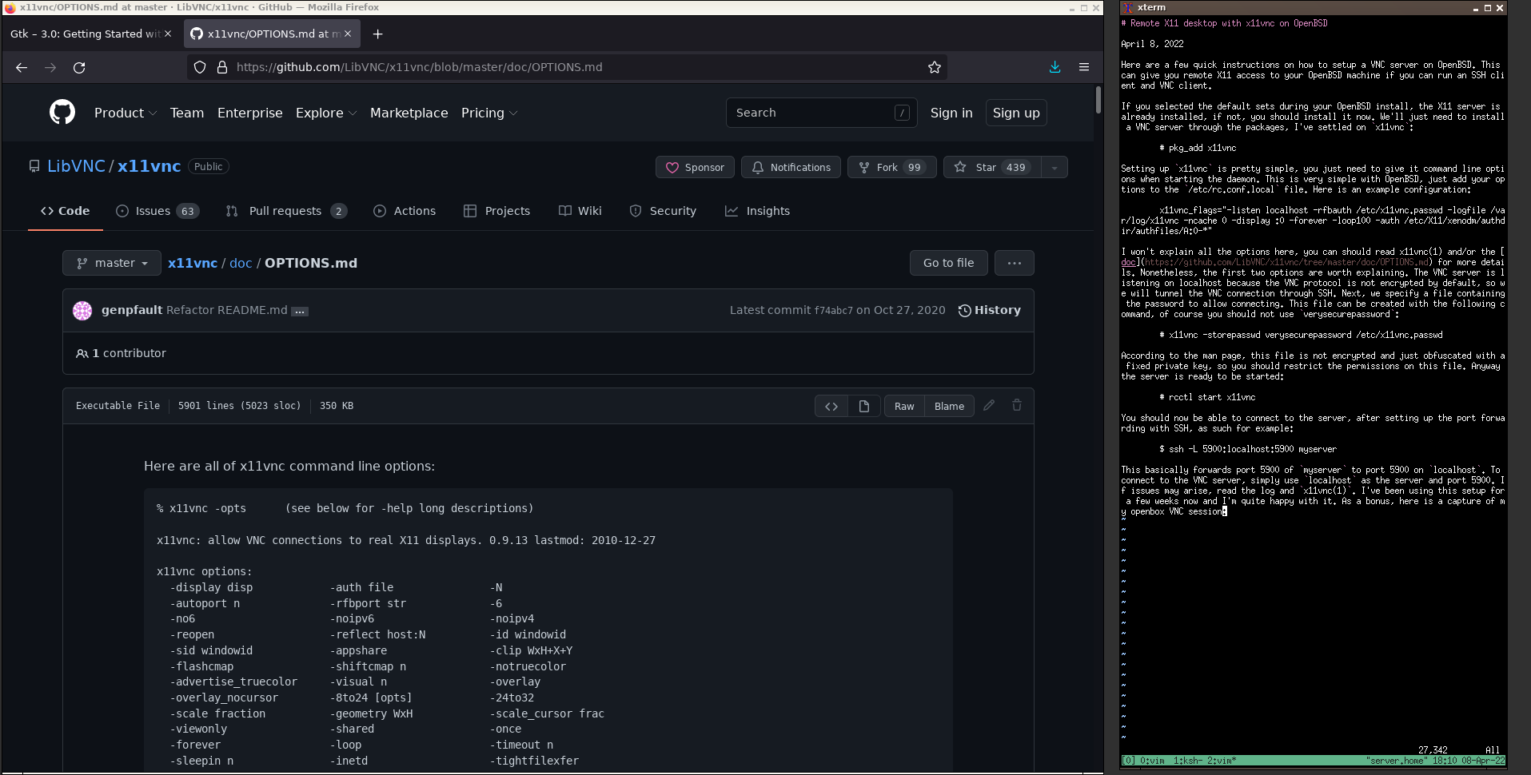Open the Firefox downloads panel
This screenshot has width=1531, height=775.
[1055, 67]
